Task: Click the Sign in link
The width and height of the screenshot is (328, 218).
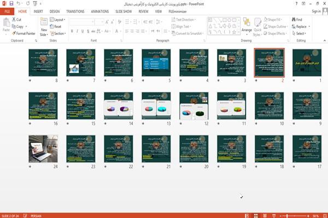Action: [316, 11]
